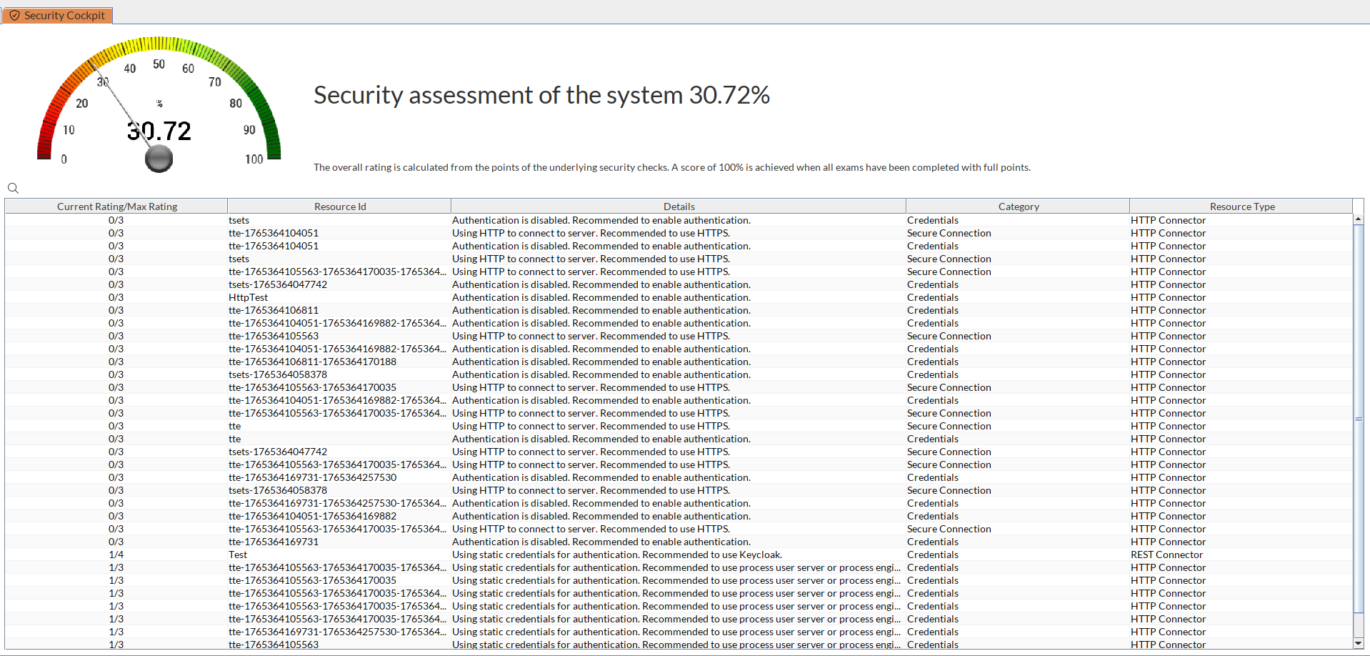Click the Keycloak recommendation details cell
This screenshot has height=656, width=1370.
click(616, 555)
